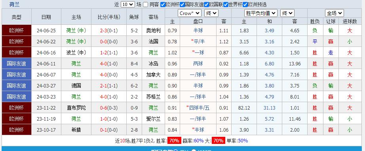Image resolution: width=365 pixels, height=151 pixels.
Task: Click handicap *四球半/五
Action: pyautogui.click(x=198, y=108)
